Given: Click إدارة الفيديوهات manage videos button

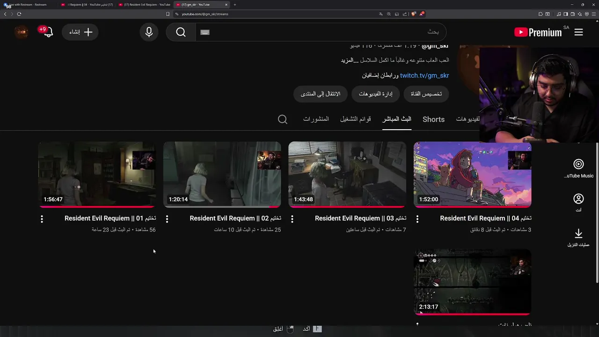Looking at the screenshot, I should (376, 94).
